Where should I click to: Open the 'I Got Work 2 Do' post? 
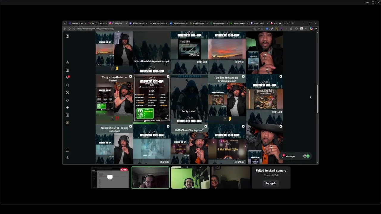point(227,144)
